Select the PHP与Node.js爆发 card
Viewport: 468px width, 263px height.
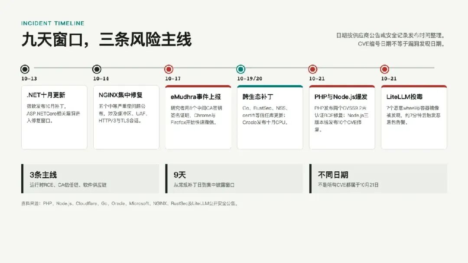click(x=342, y=117)
